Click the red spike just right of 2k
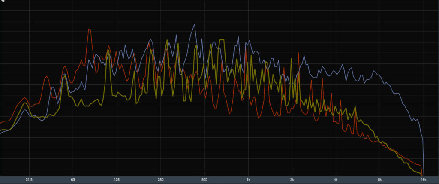The height and width of the screenshot is (184, 439). (x=298, y=54)
